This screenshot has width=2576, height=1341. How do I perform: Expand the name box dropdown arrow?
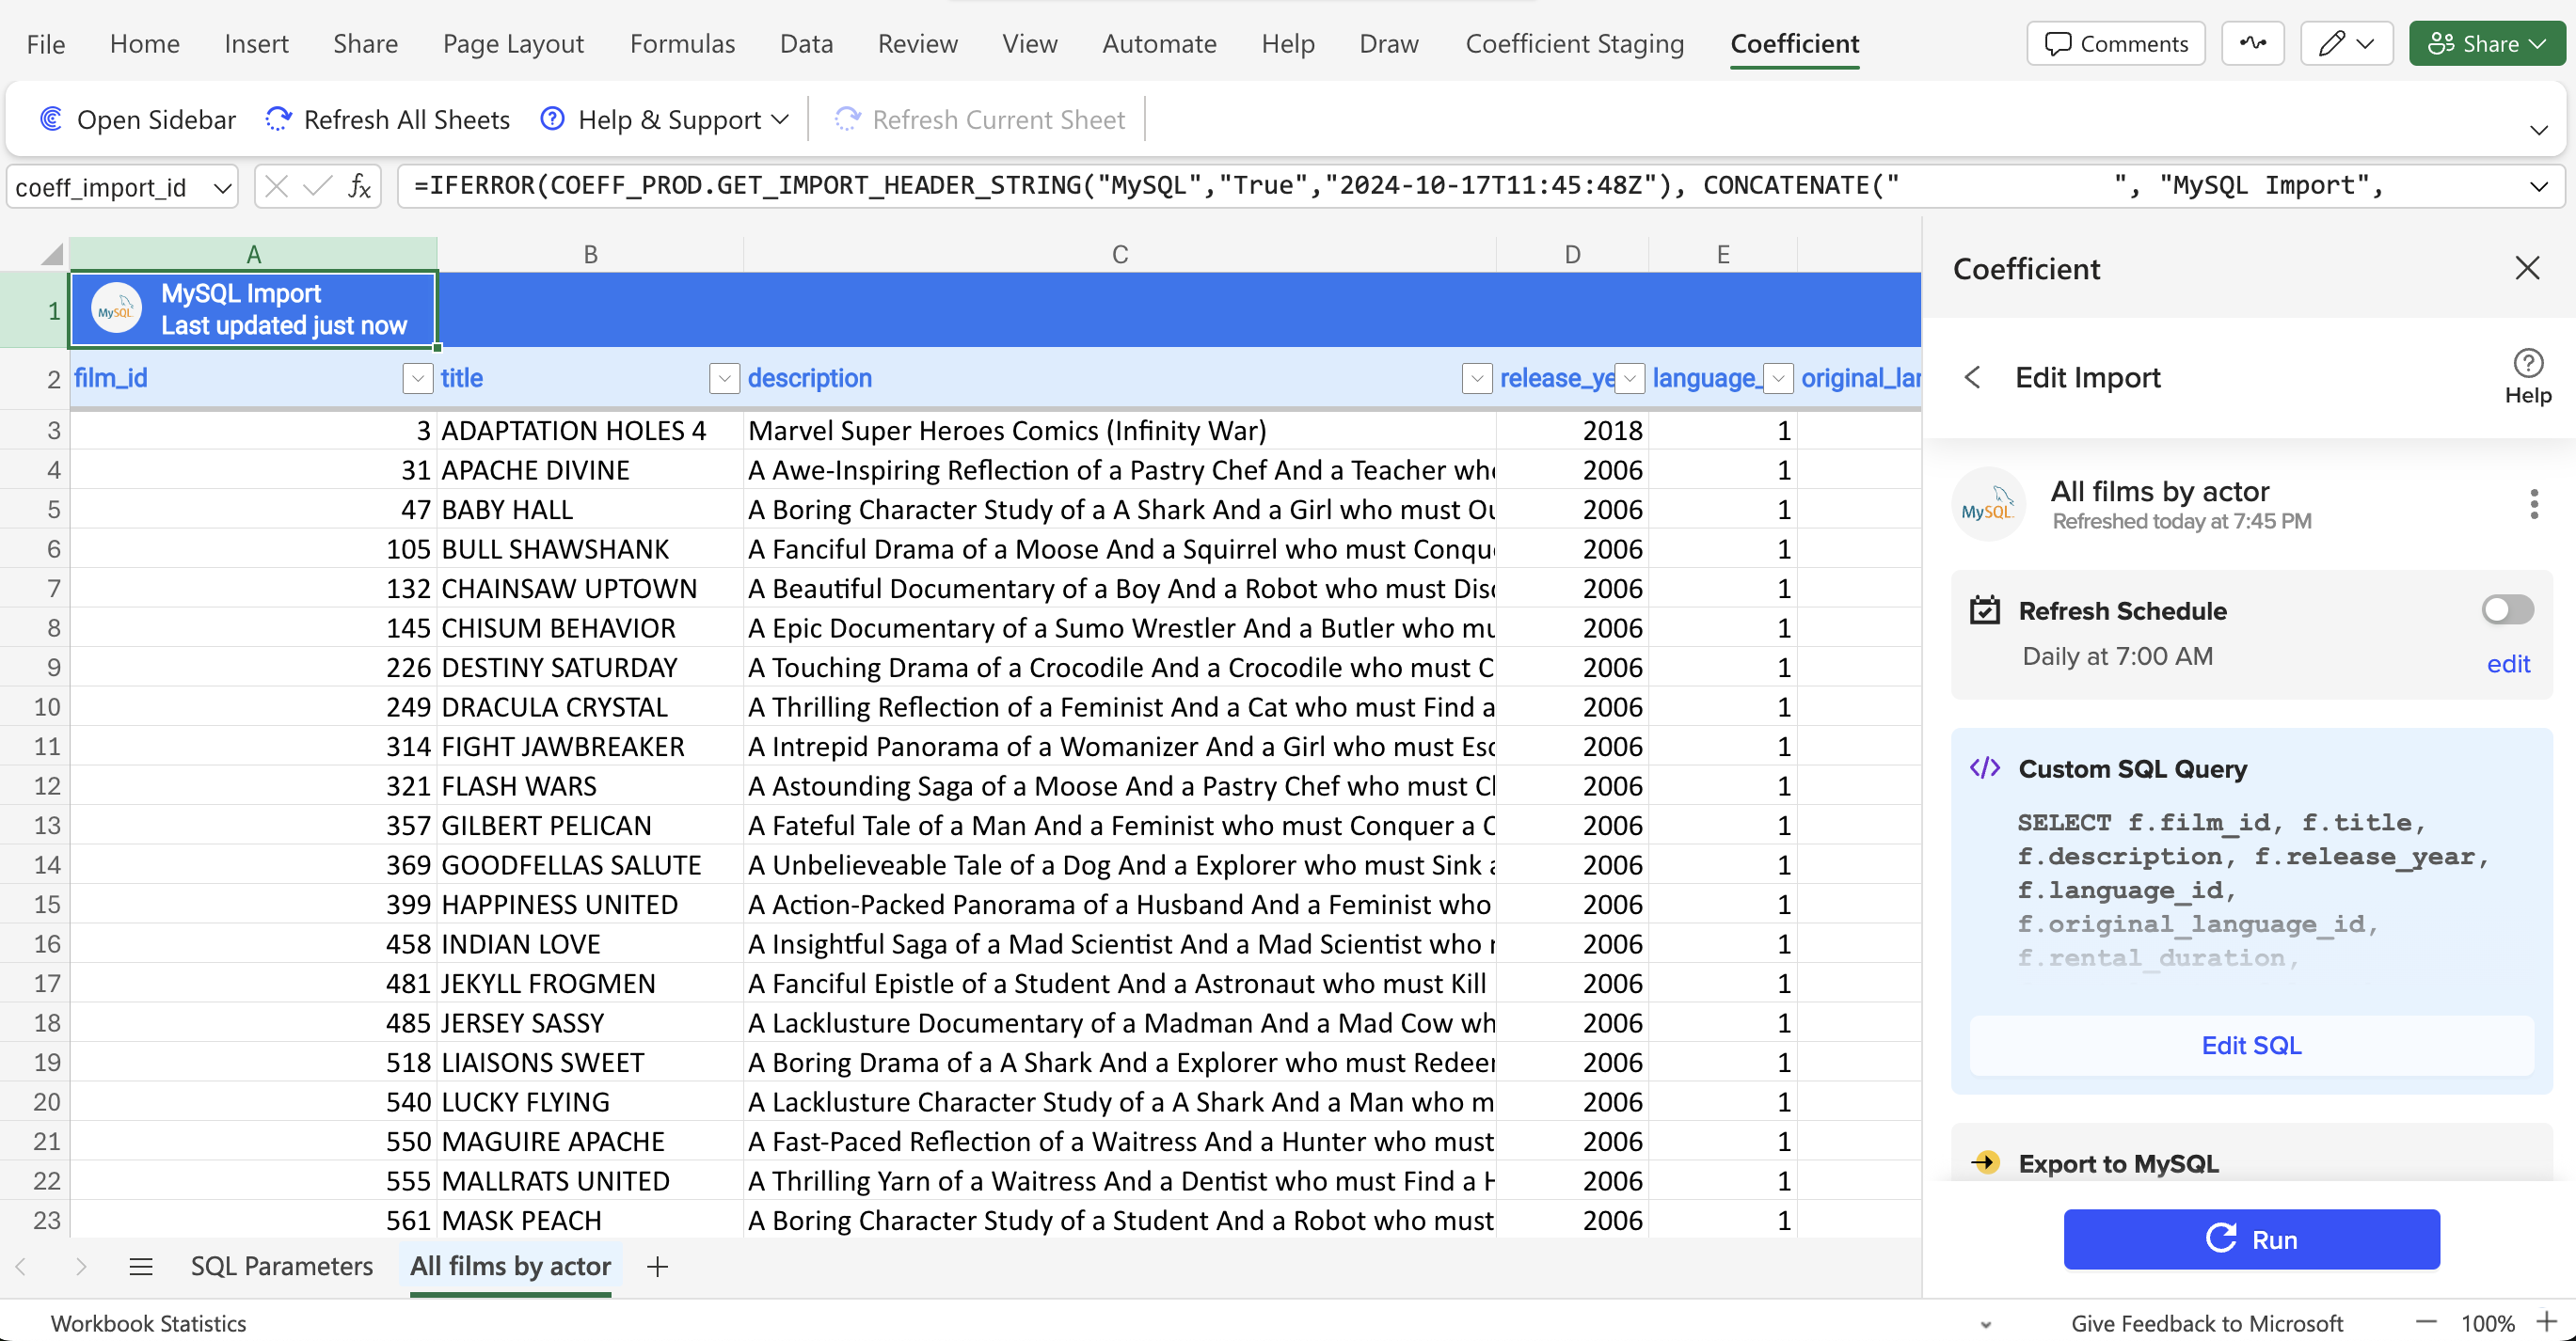point(222,188)
